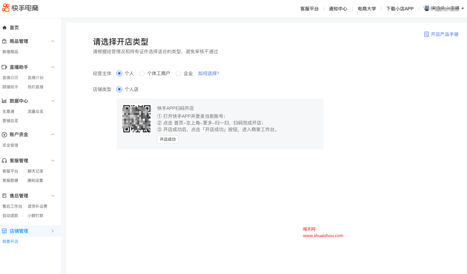Click the Kuaishou 快手电商 logo
467x274 pixels.
click(21, 8)
